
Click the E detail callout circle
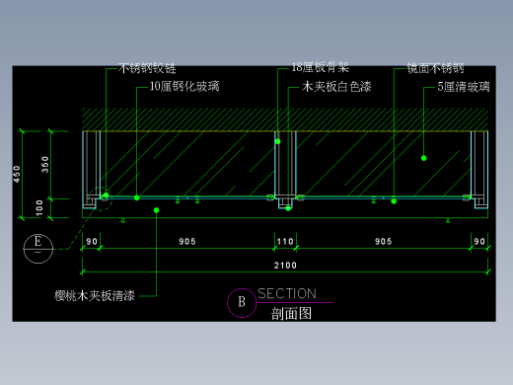pos(38,249)
